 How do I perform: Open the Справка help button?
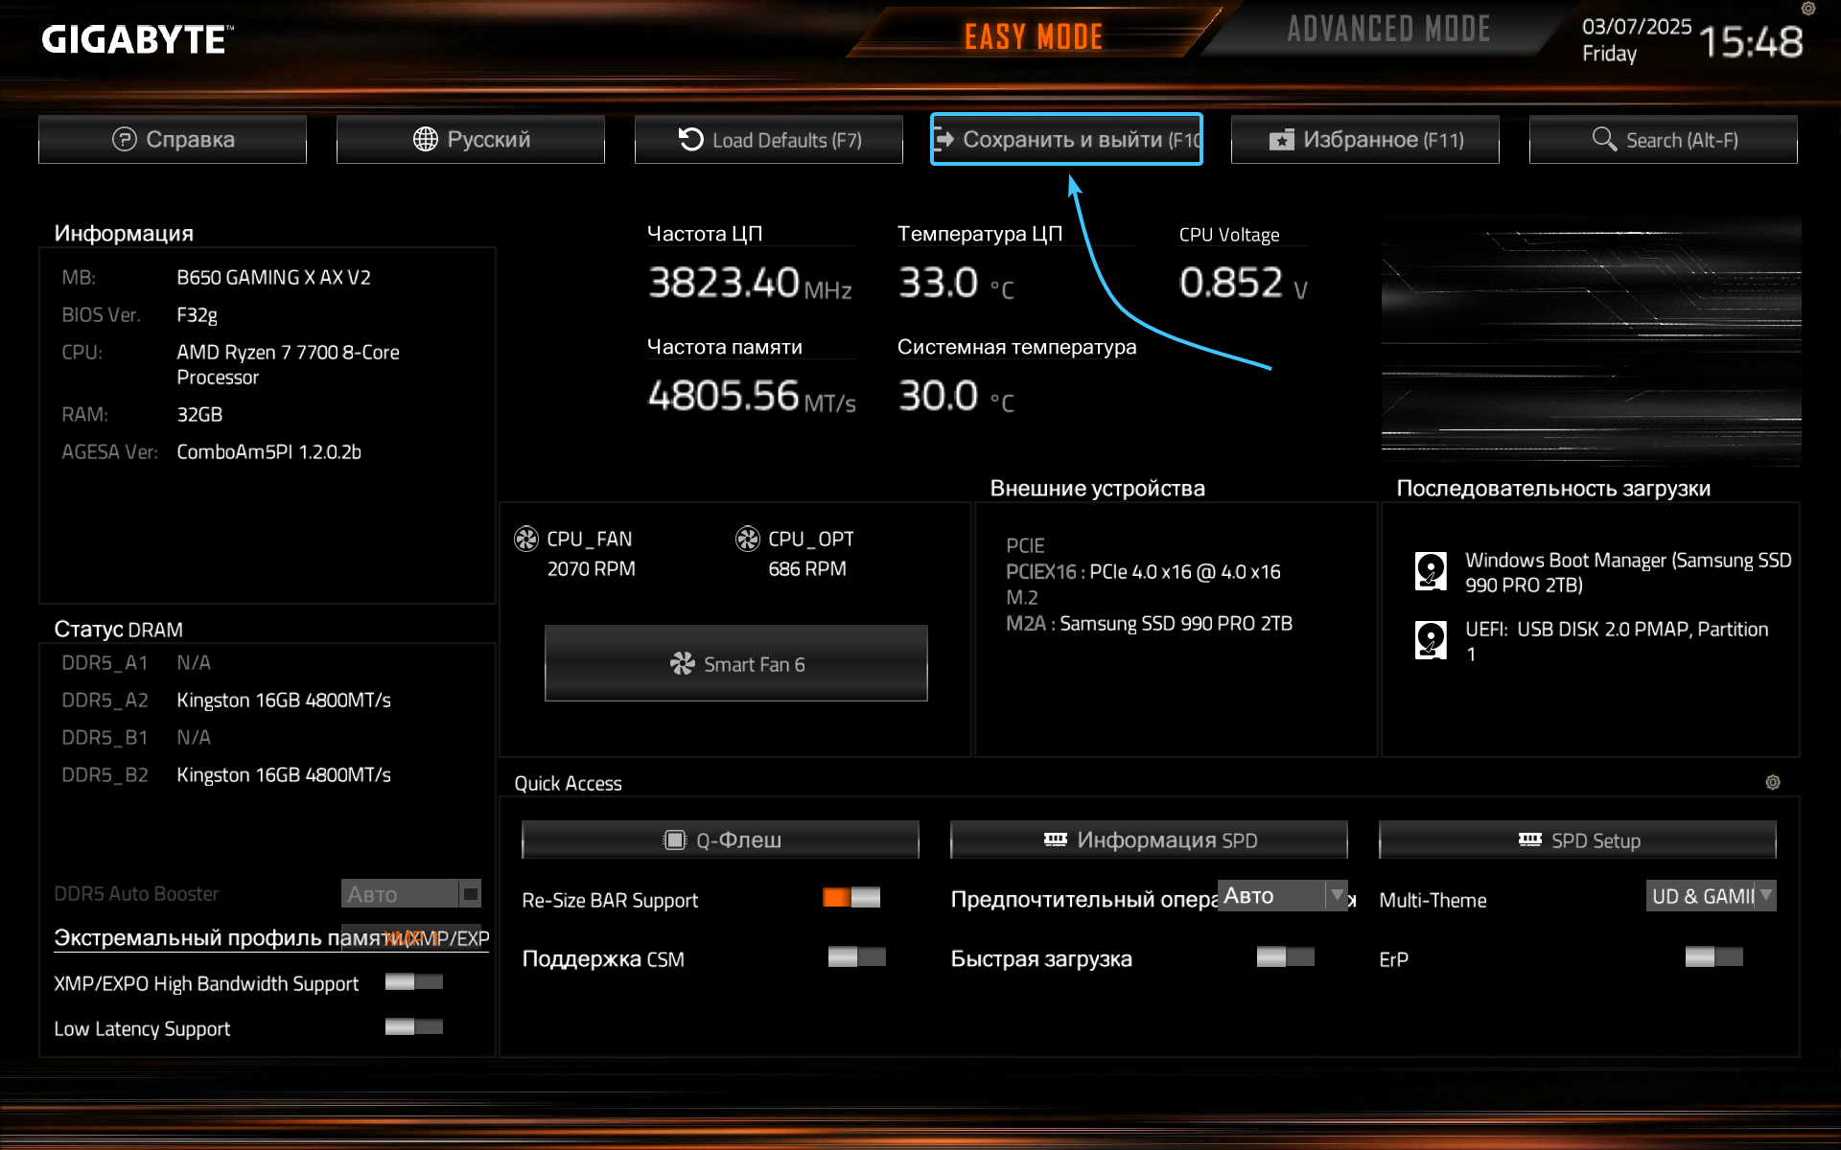click(173, 140)
